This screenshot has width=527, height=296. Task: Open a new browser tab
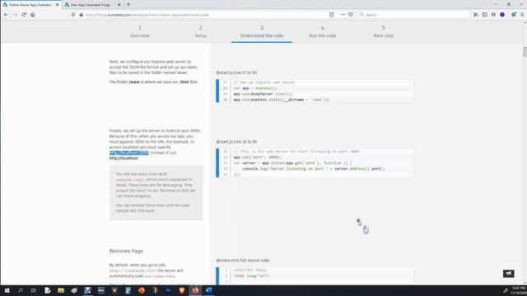(x=128, y=5)
